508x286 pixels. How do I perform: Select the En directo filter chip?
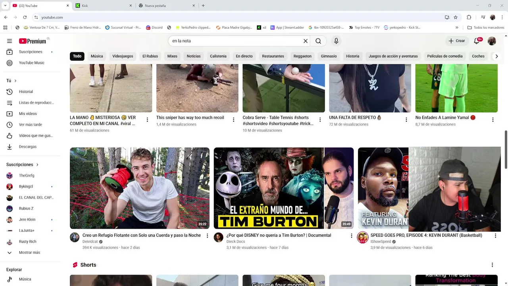tap(244, 56)
